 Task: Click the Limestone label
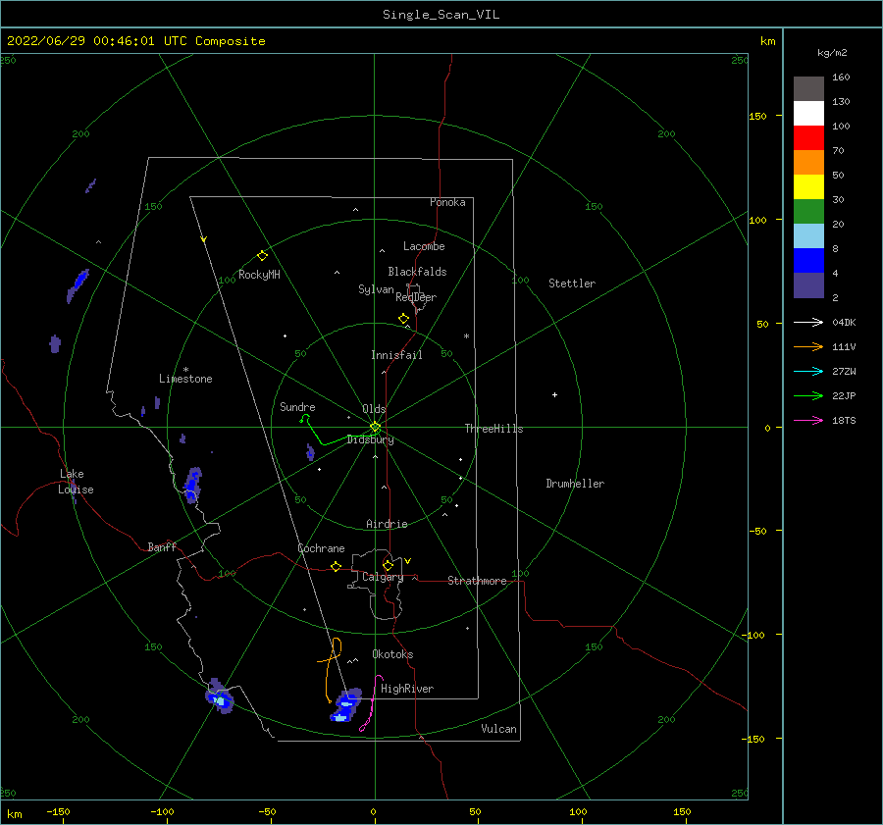tap(185, 379)
